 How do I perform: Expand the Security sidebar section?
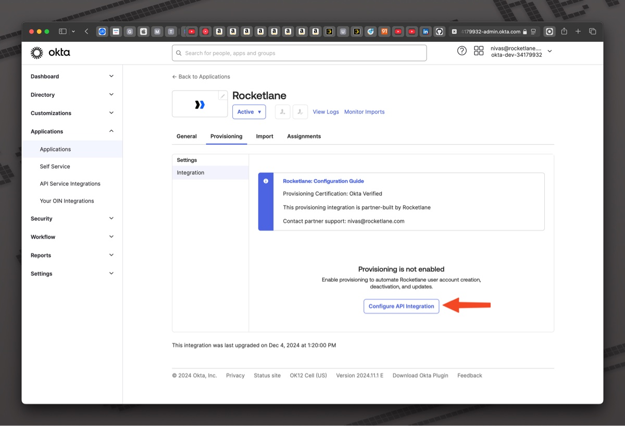coord(72,219)
